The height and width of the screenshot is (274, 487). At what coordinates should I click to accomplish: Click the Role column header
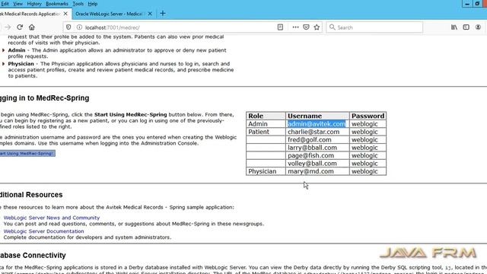coord(266,116)
